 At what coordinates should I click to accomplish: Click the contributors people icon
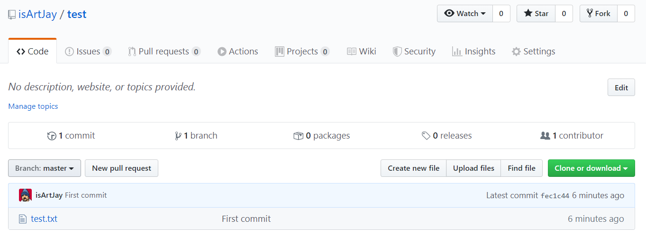click(545, 136)
